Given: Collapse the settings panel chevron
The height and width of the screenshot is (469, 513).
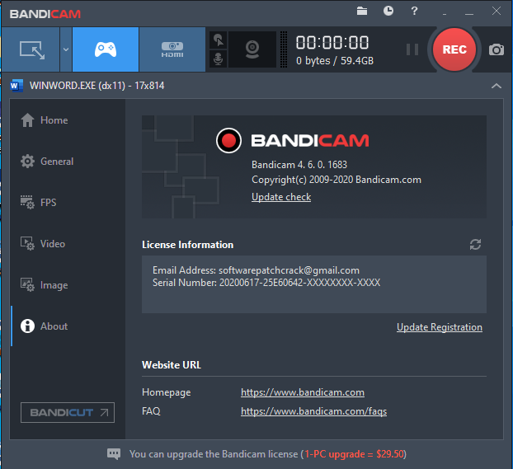Looking at the screenshot, I should (x=497, y=86).
